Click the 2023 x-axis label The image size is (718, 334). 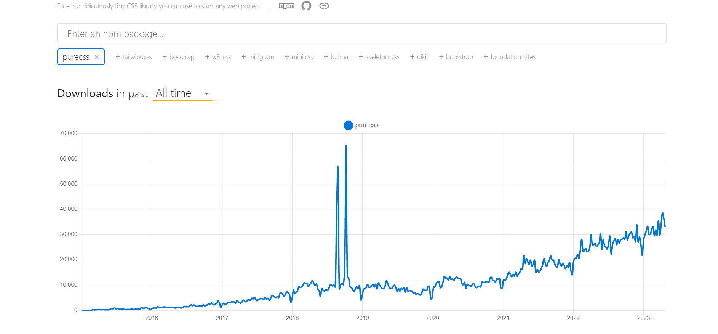[643, 318]
